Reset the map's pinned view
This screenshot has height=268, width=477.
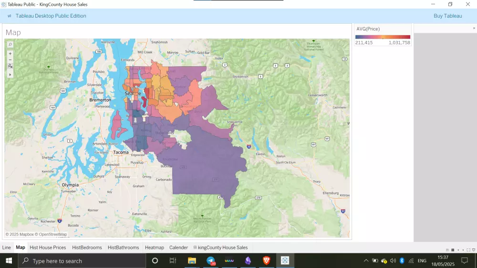(x=10, y=66)
